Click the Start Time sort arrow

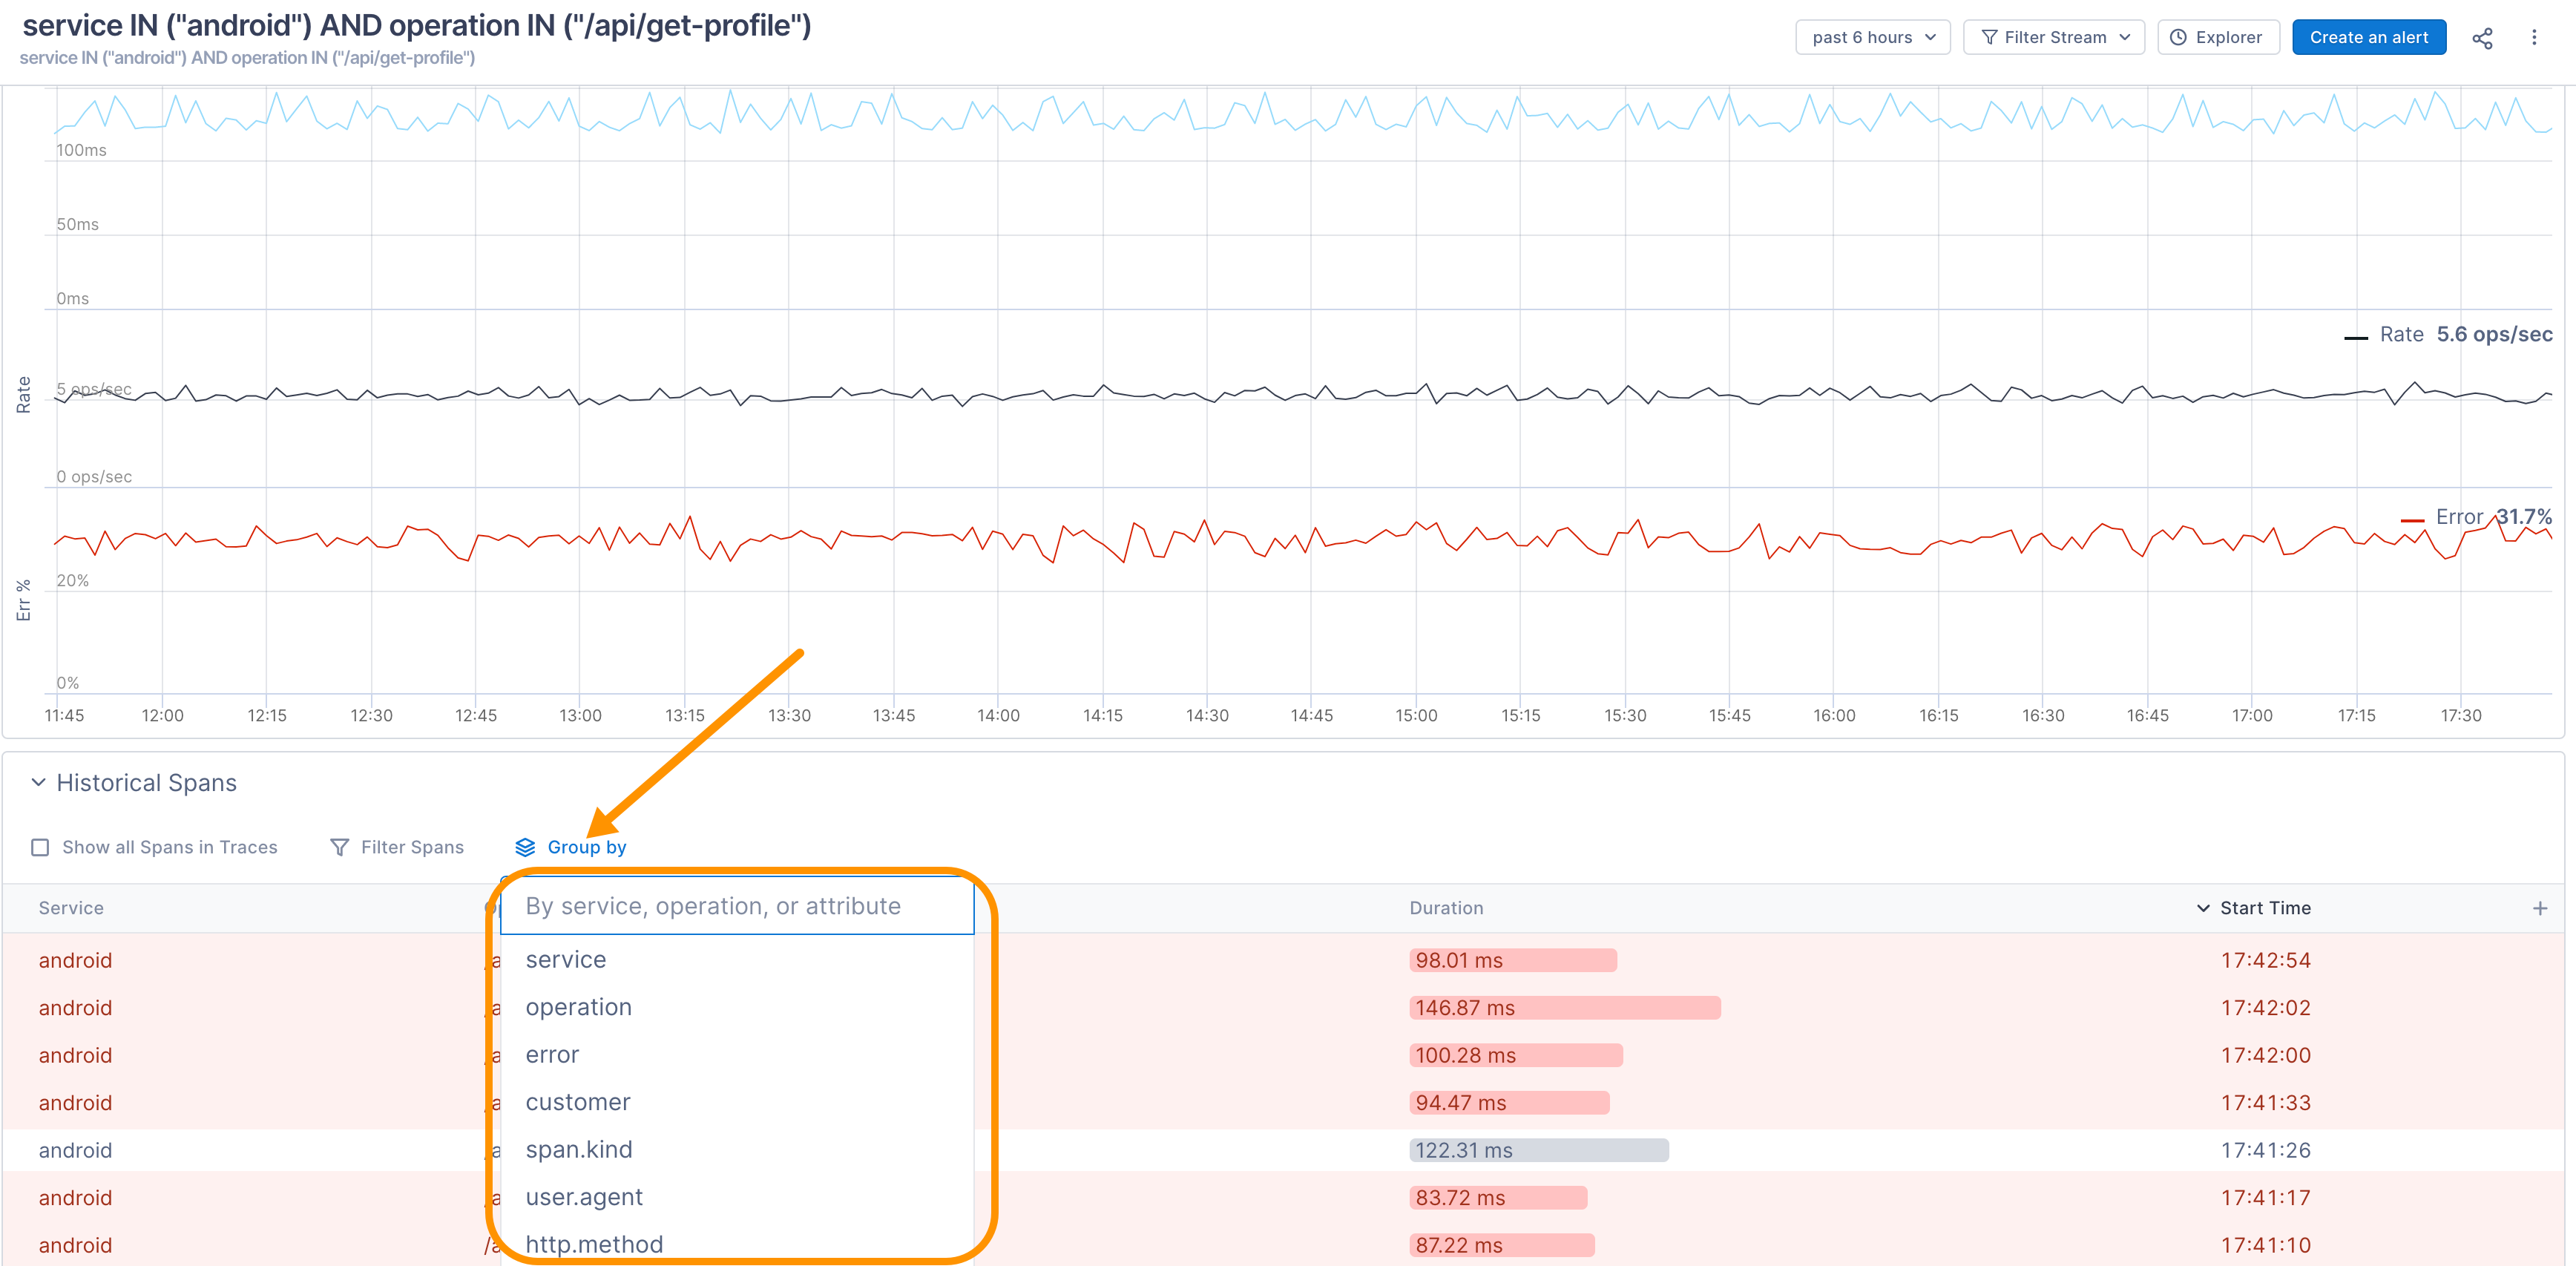2202,908
